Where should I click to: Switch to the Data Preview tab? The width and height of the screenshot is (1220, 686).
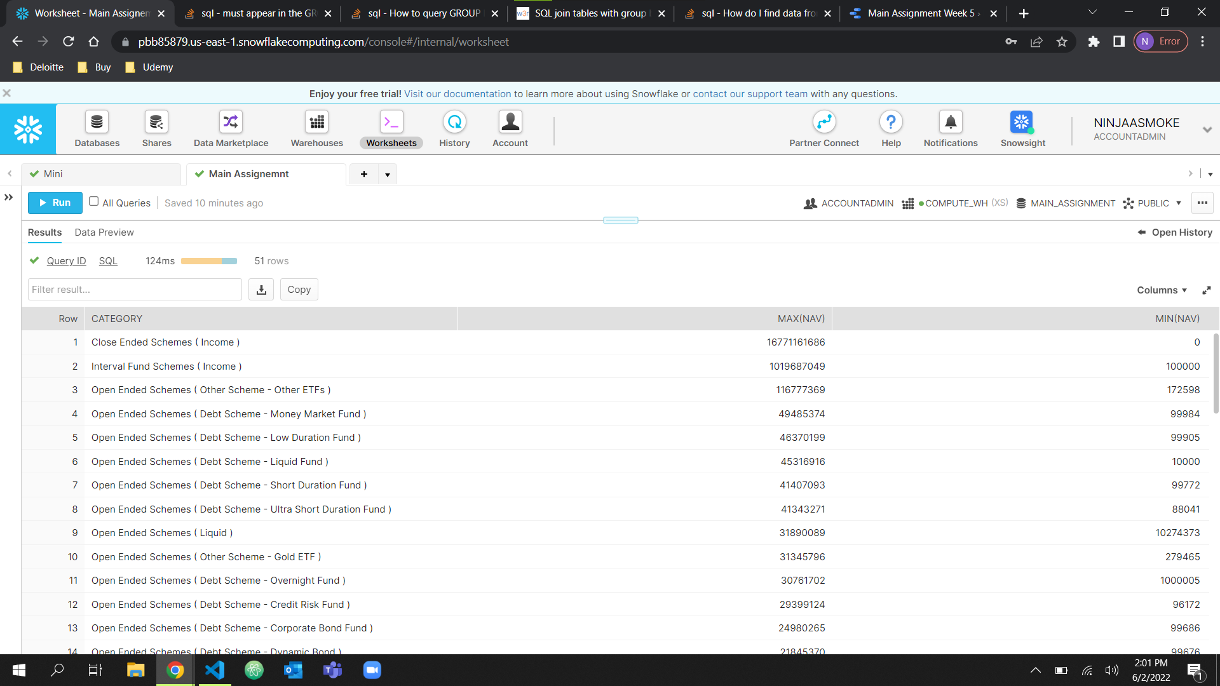104,232
